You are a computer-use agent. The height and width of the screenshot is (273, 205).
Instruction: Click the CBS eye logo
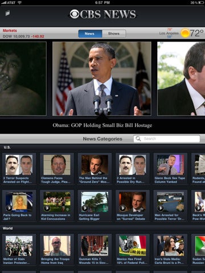coord(75,14)
